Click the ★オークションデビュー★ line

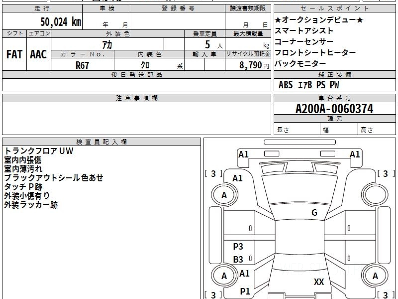tap(319, 20)
